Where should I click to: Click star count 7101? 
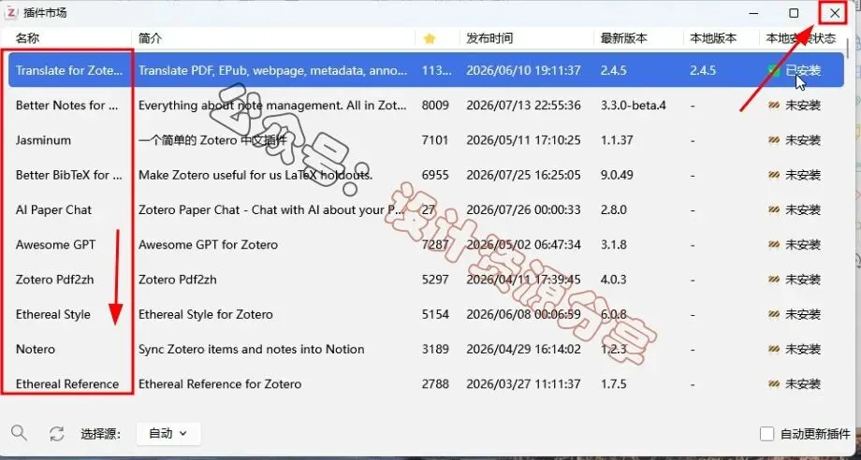[435, 140]
